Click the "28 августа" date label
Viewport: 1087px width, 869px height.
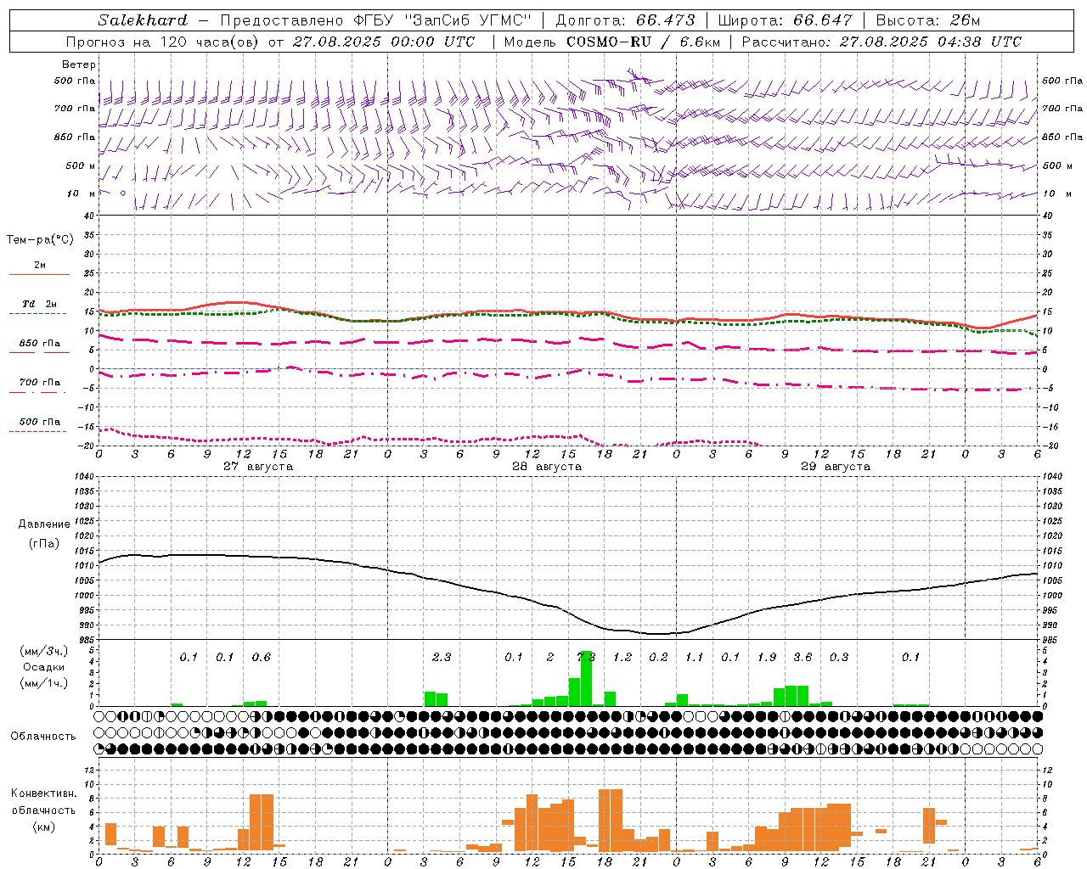click(547, 467)
